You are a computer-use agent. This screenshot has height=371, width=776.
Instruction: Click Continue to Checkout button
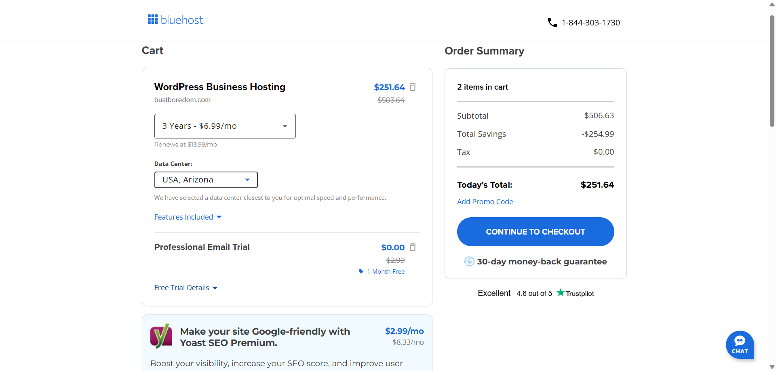(536, 232)
